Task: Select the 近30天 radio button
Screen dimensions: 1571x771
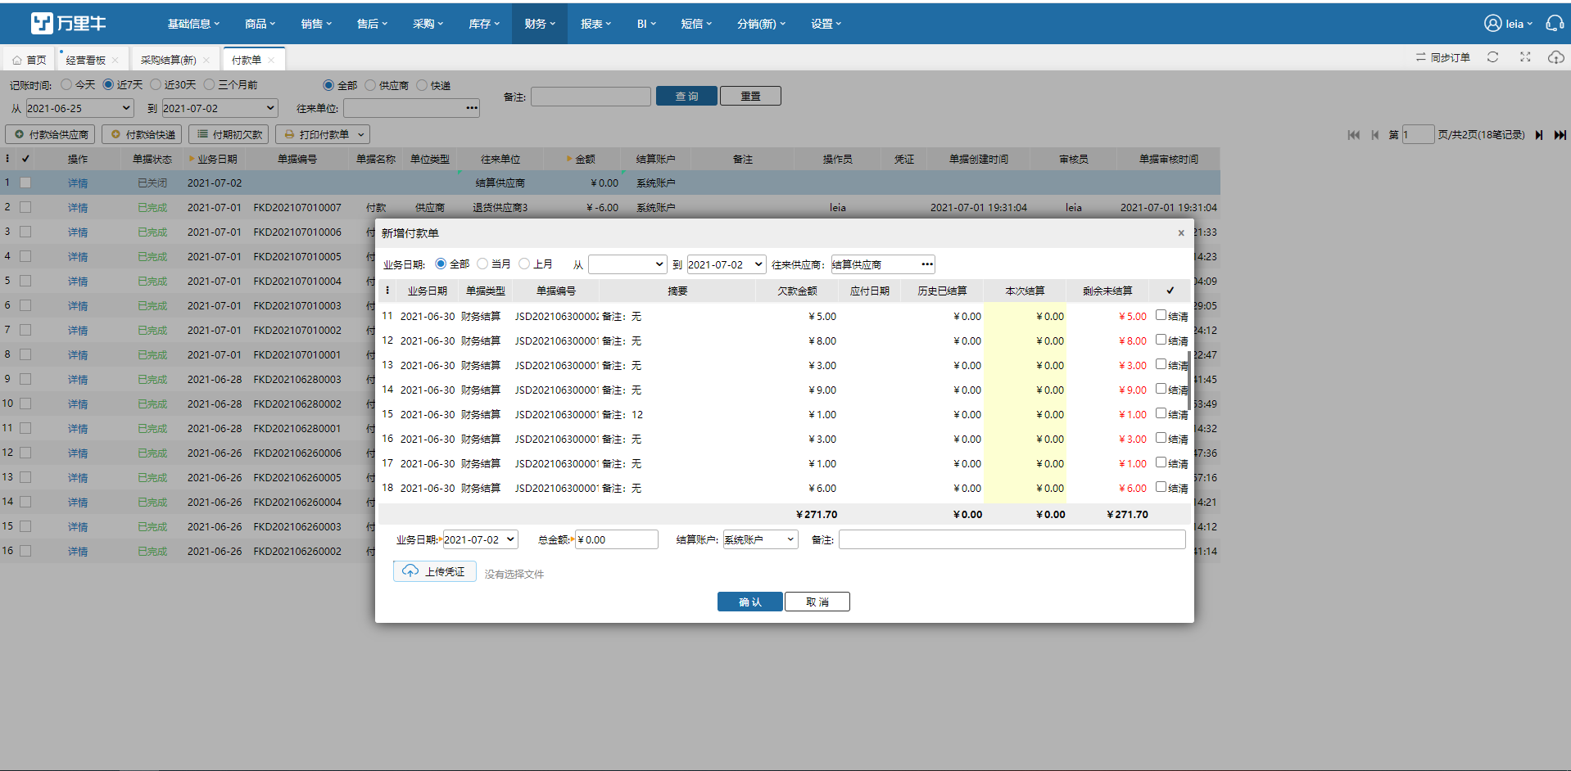Action: click(x=155, y=84)
